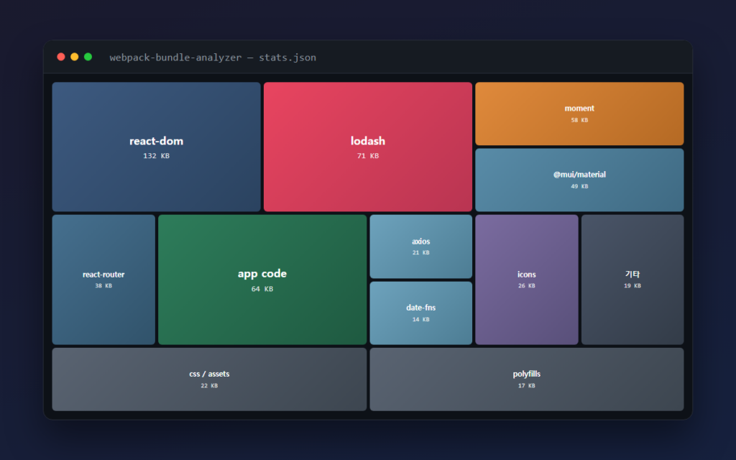The height and width of the screenshot is (460, 736).
Task: Select the react-dom treemap block
Action: pyautogui.click(x=156, y=147)
